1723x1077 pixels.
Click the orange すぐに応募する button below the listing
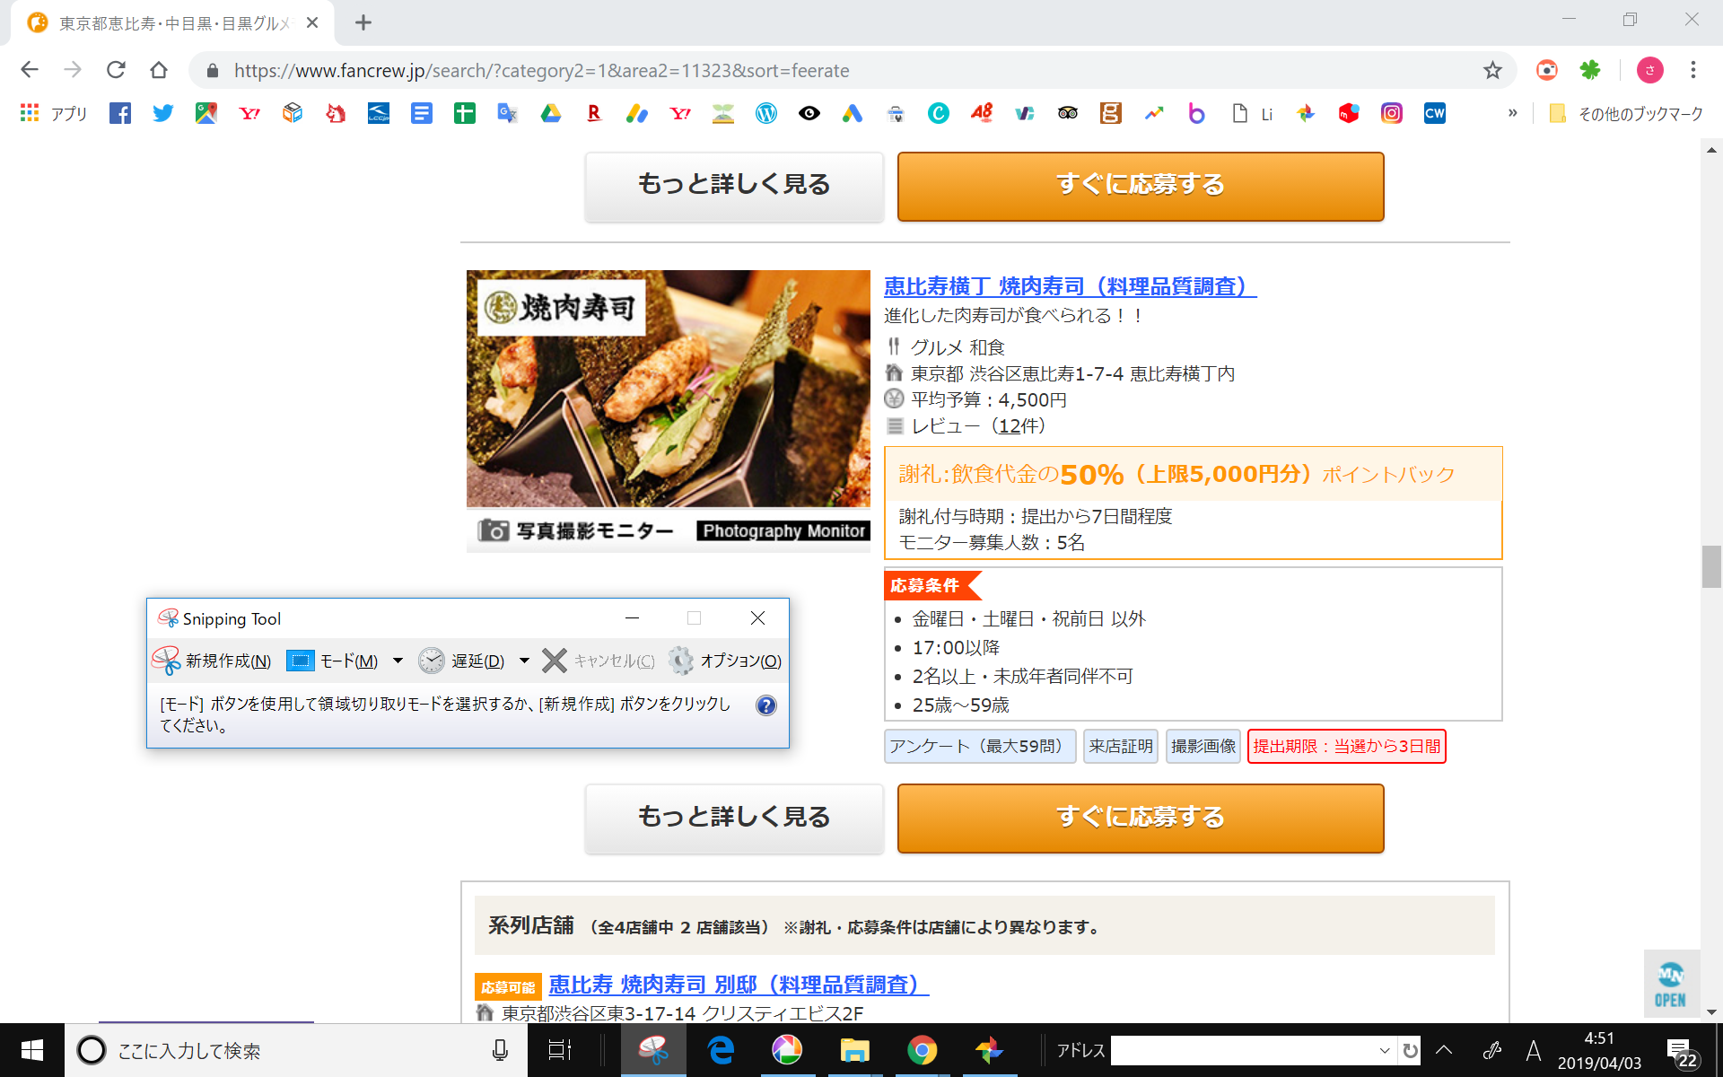click(x=1140, y=817)
